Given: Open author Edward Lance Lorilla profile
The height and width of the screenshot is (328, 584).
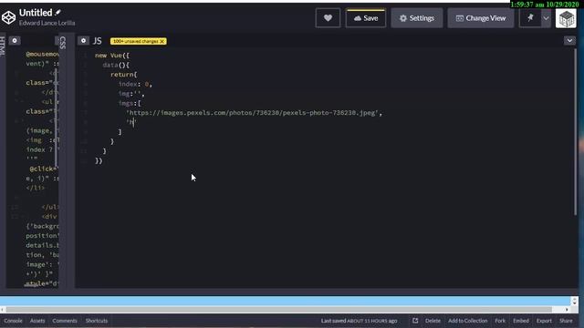Looking at the screenshot, I should point(47,23).
